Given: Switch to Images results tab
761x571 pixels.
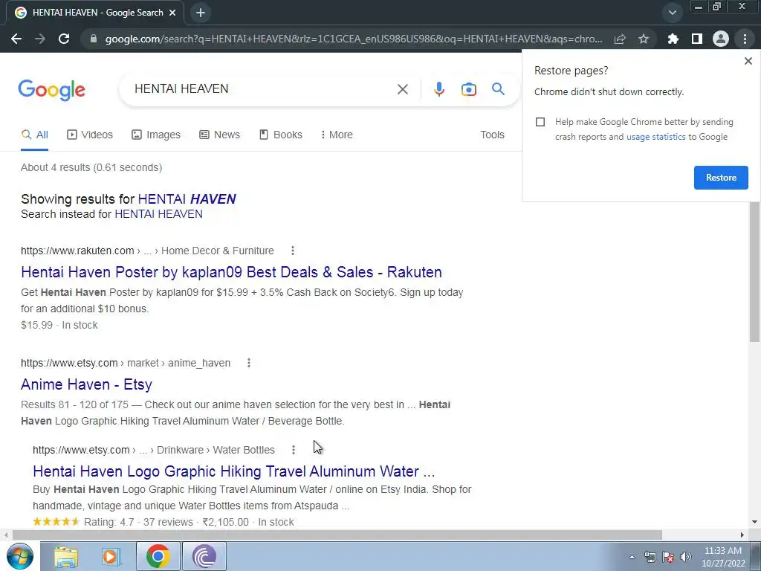Looking at the screenshot, I should coord(156,135).
